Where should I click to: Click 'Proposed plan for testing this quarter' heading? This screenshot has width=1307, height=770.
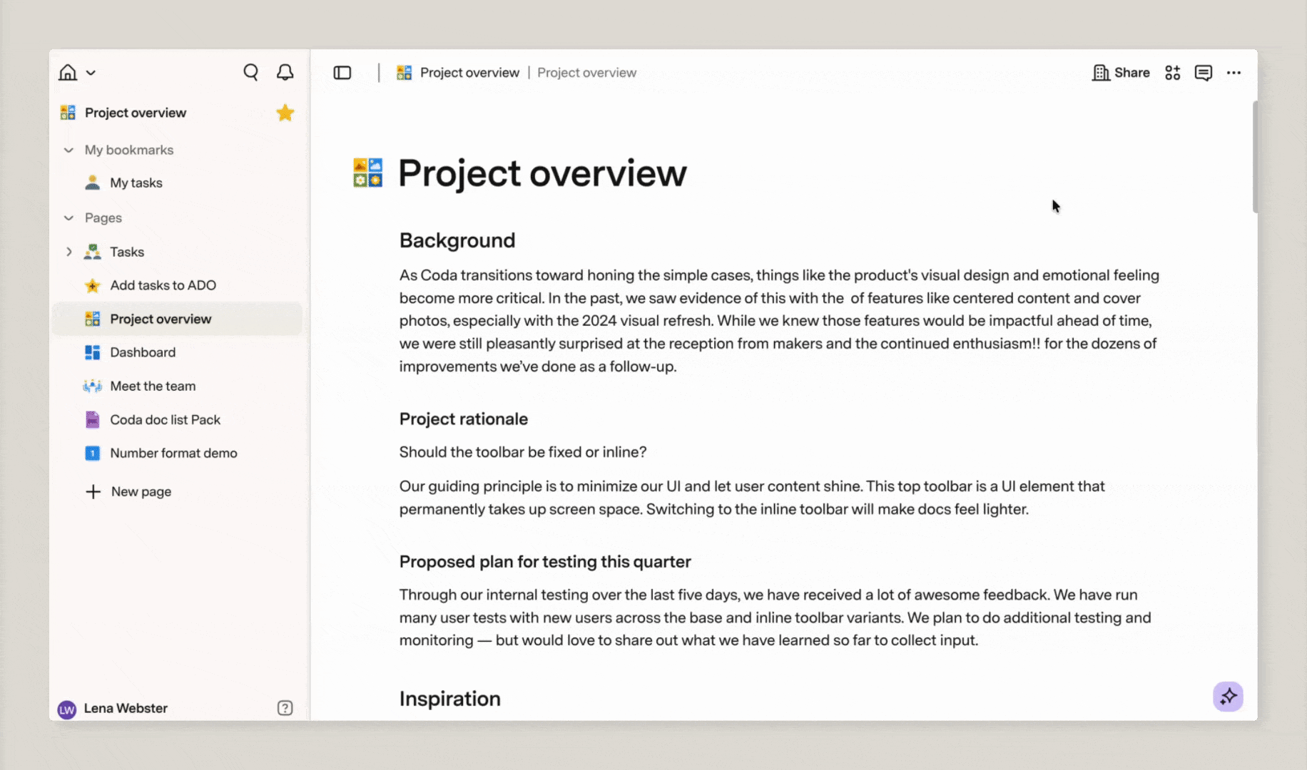tap(545, 562)
